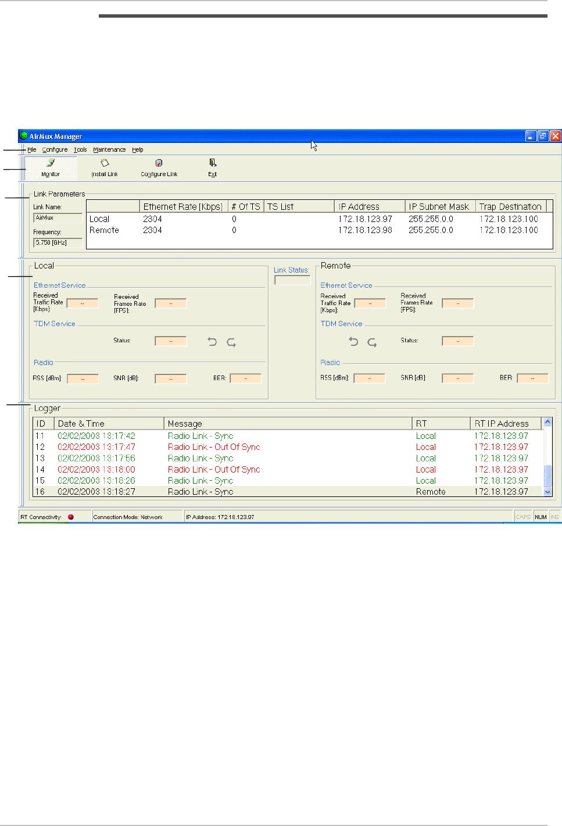Select the Remote row in Link Parameters
562x826 pixels.
tap(319, 230)
